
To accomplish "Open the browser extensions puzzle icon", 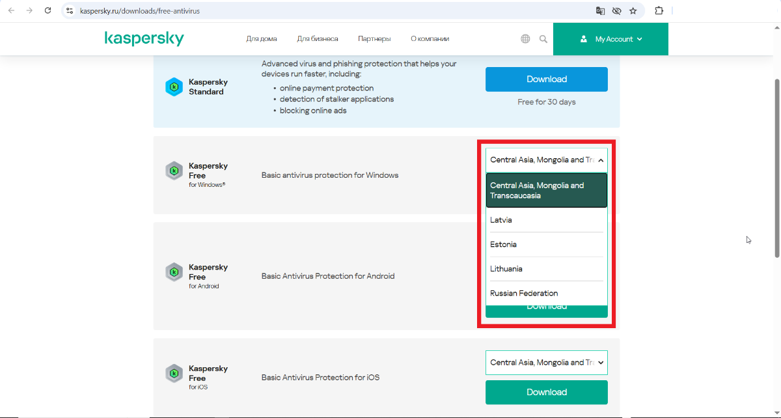I will 659,11.
